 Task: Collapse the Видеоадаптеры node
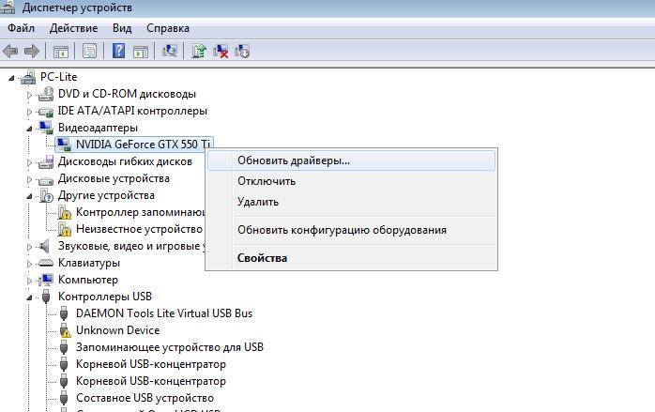pos(29,129)
